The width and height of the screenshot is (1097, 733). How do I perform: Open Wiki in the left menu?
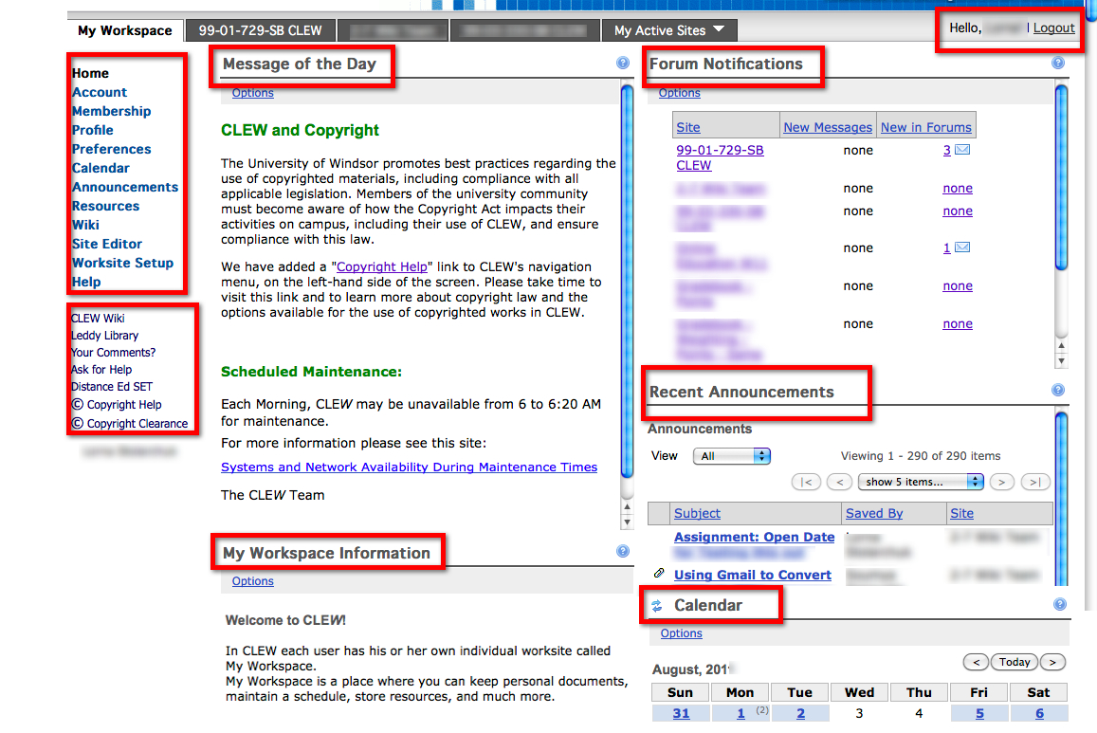pyautogui.click(x=85, y=225)
